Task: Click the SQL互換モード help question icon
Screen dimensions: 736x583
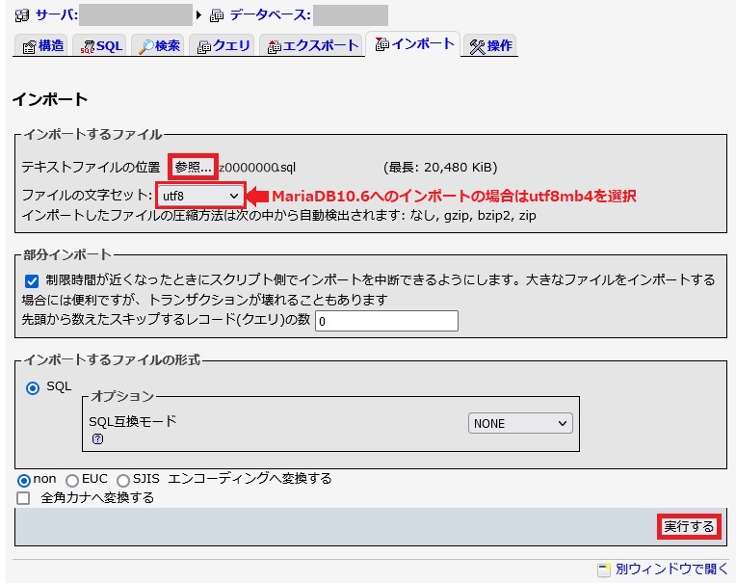Action: [x=97, y=439]
